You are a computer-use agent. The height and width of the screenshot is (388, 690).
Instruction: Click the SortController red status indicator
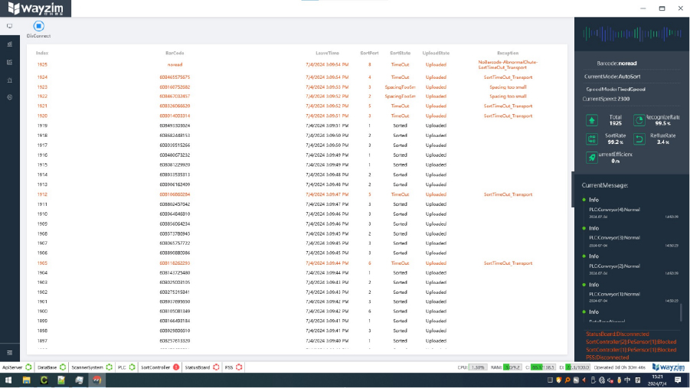tap(176, 367)
